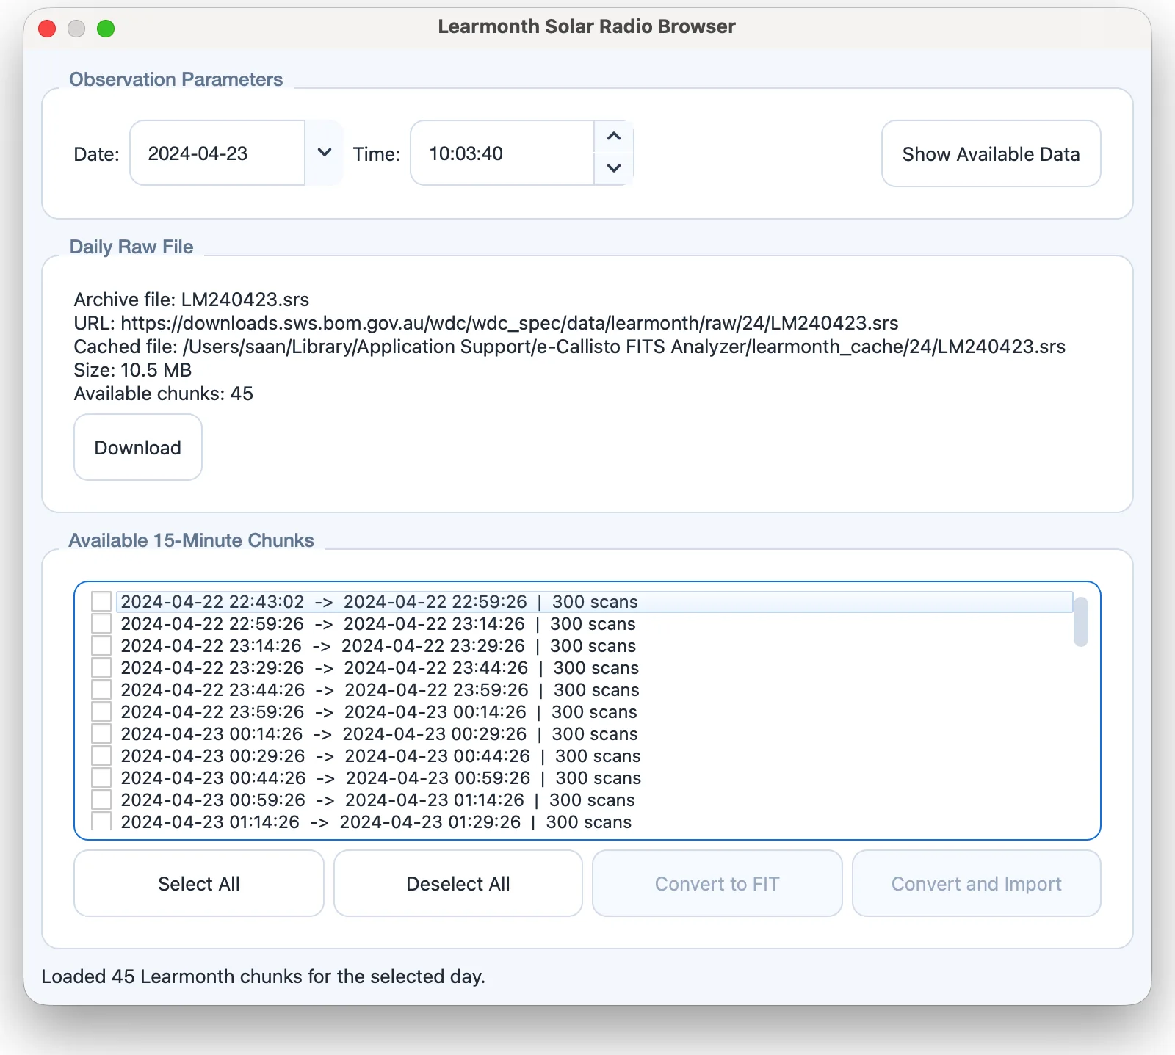Increase time with the up stepper arrow

(614, 137)
